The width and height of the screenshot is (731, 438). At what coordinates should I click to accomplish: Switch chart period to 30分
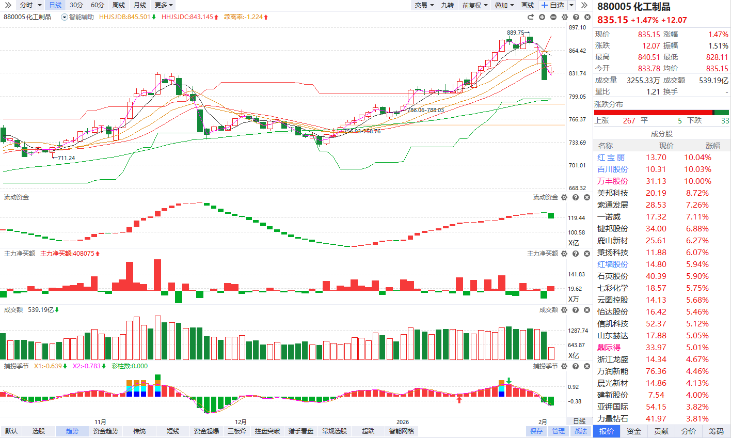tap(76, 5)
